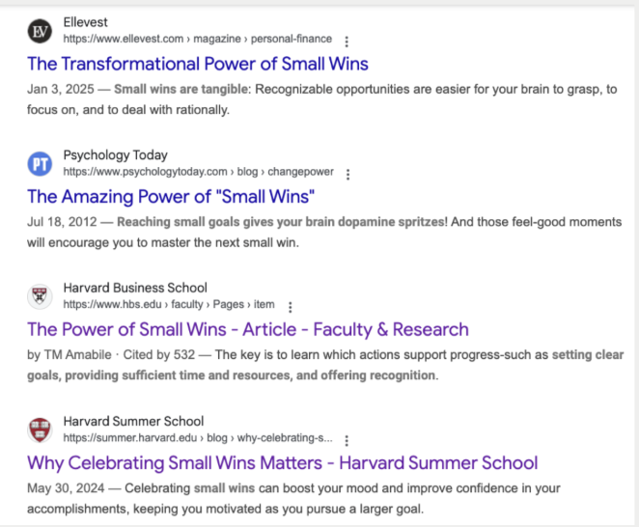Open "The Amazing Power of Small Wins" link
Screen dimensions: 639x527
click(171, 197)
